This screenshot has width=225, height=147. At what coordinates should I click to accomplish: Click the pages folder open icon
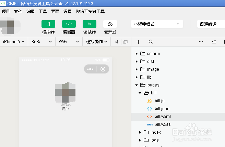[143, 85]
